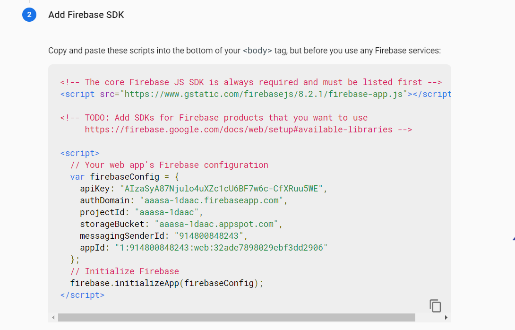
Task: Click the authDomain value "aaasa-1daac.firebaseapp.com"
Action: [212, 200]
